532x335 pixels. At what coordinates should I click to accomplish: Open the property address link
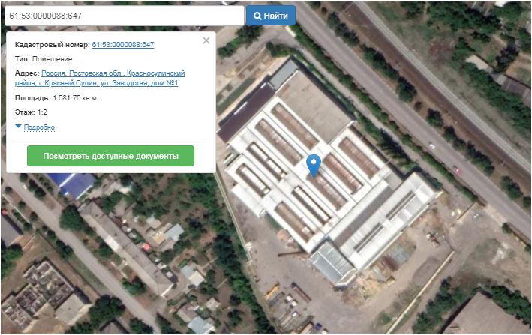(100, 78)
